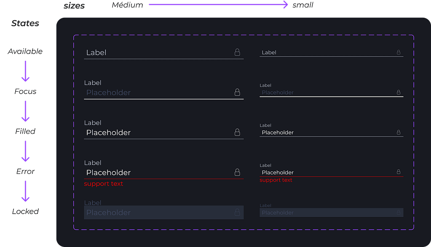This screenshot has width=431, height=247.
Task: Click the lock icon in the medium Focus field
Action: pos(237,92)
